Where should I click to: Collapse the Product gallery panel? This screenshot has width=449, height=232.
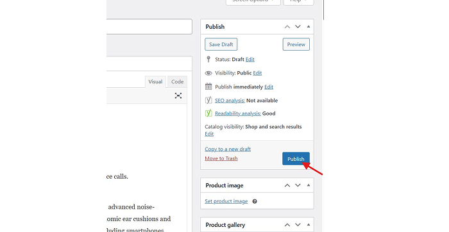click(309, 225)
